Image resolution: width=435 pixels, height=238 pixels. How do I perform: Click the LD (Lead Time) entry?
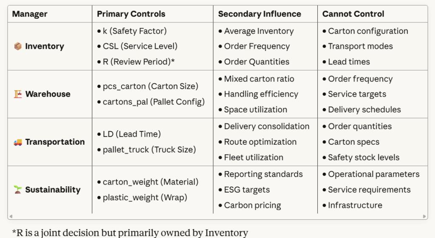point(132,134)
